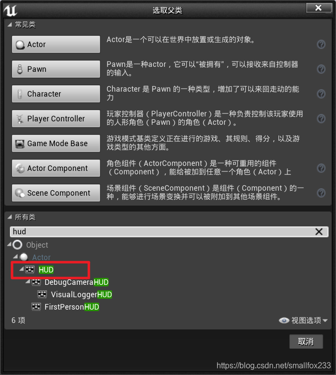The height and width of the screenshot is (375, 336).
Task: Choose Player Controller parent class
Action: click(56, 118)
